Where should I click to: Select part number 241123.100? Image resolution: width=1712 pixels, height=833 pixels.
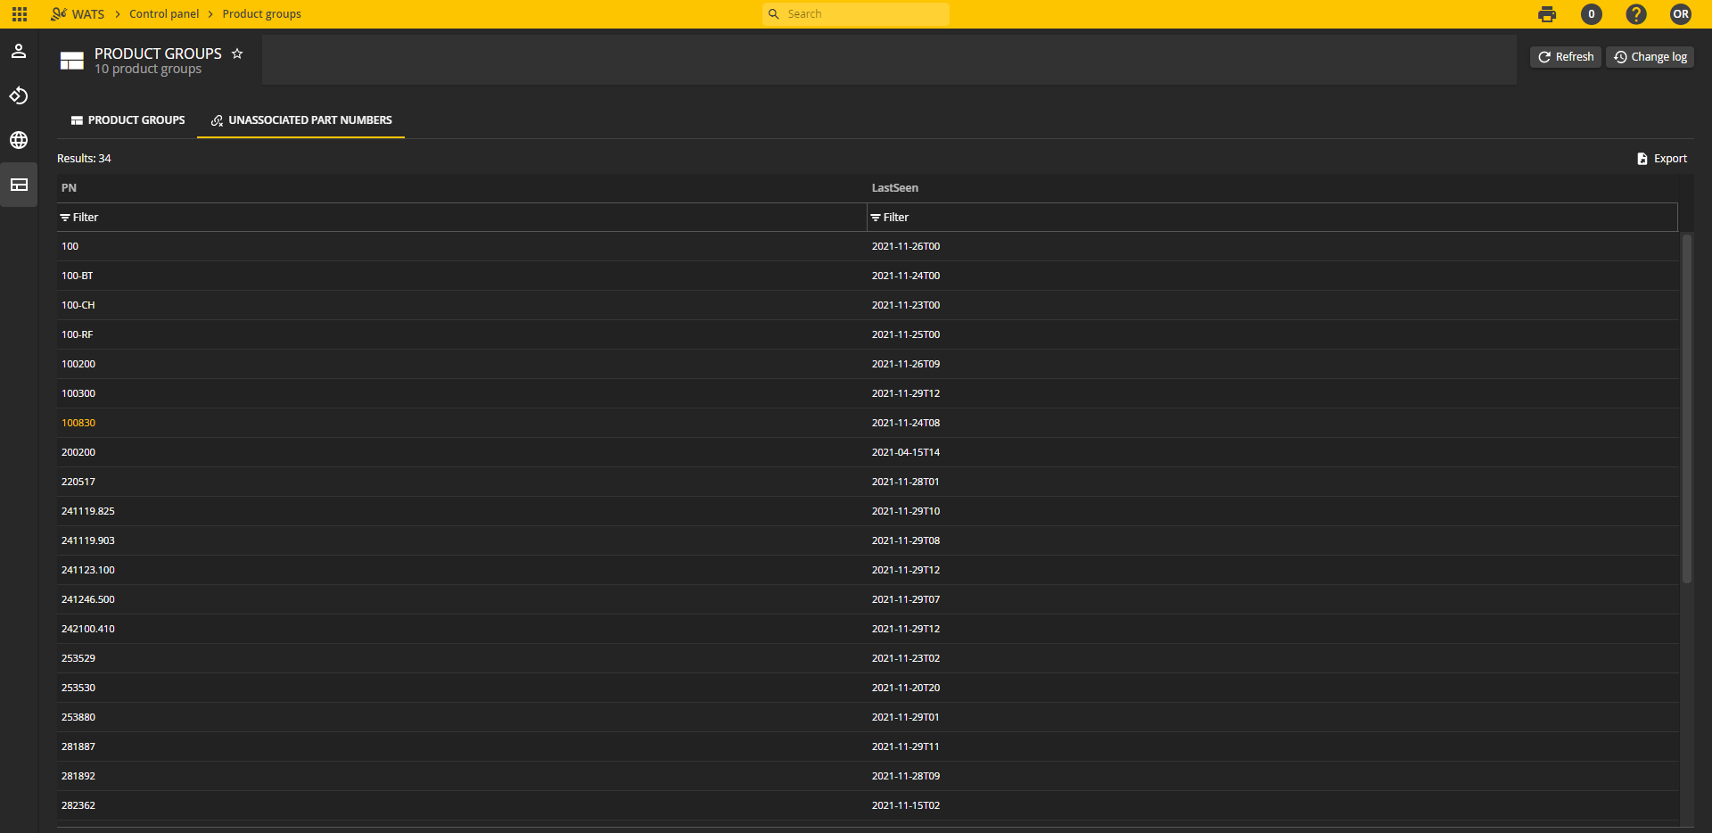88,571
